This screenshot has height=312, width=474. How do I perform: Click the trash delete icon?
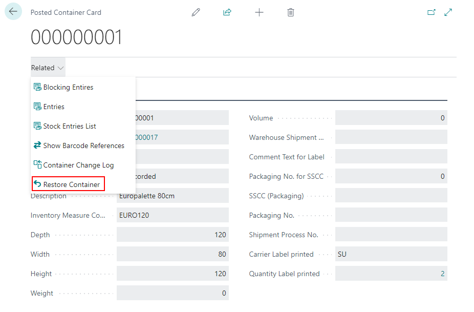pyautogui.click(x=291, y=12)
